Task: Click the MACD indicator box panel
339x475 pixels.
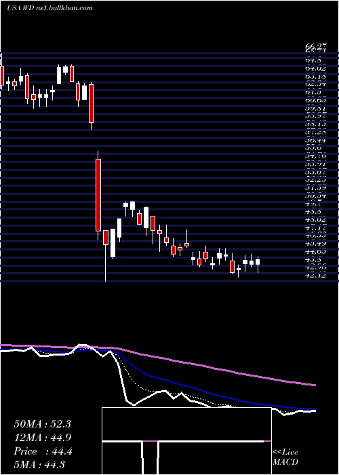Action: point(186,441)
